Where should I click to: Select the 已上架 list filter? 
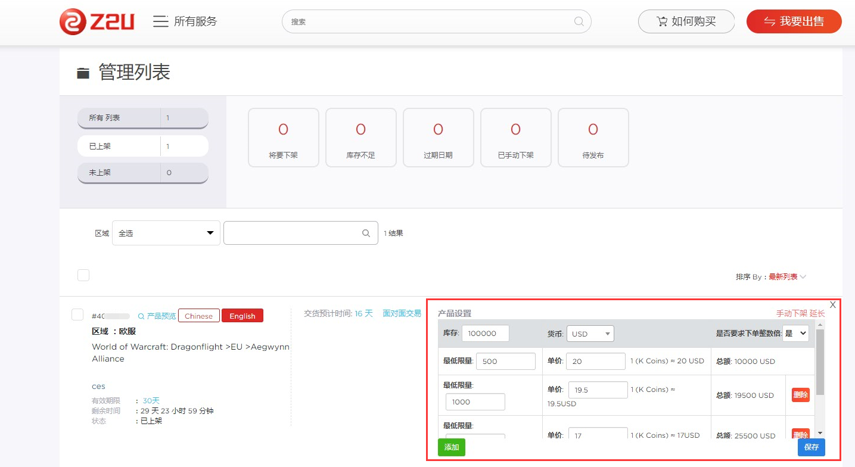142,146
